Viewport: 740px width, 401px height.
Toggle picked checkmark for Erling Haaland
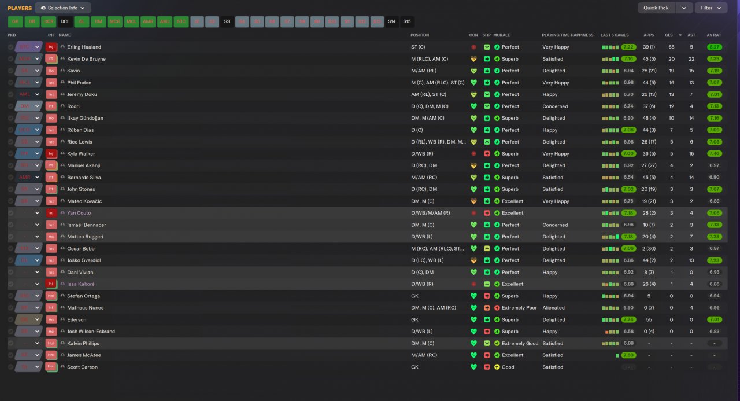(x=11, y=47)
